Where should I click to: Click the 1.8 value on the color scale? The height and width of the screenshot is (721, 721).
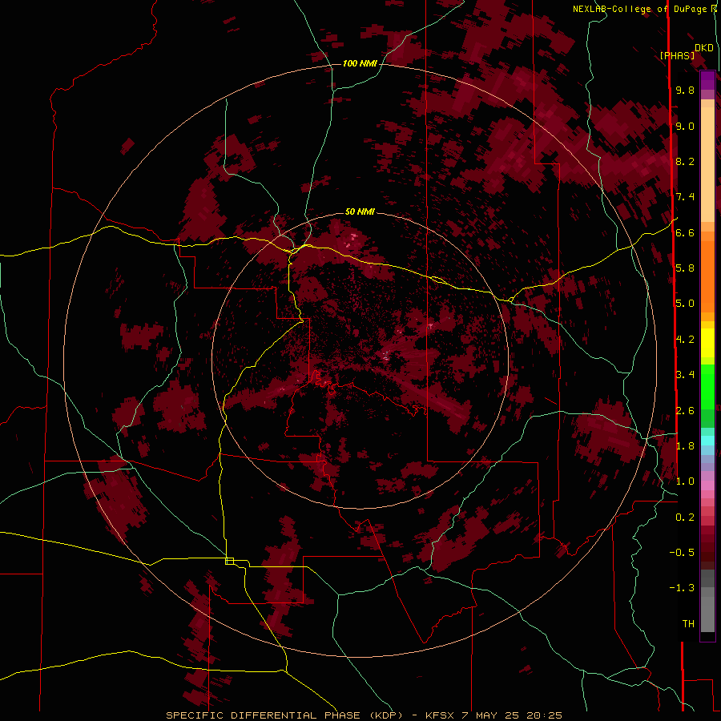tap(685, 446)
